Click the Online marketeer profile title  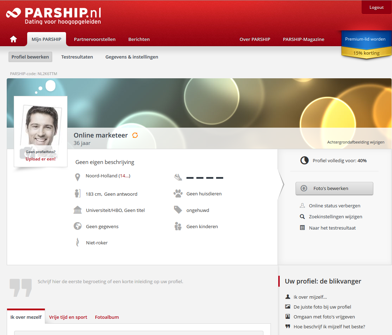pos(101,135)
